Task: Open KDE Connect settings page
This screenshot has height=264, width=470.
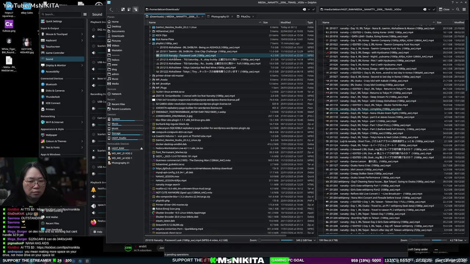Action: 53,103
